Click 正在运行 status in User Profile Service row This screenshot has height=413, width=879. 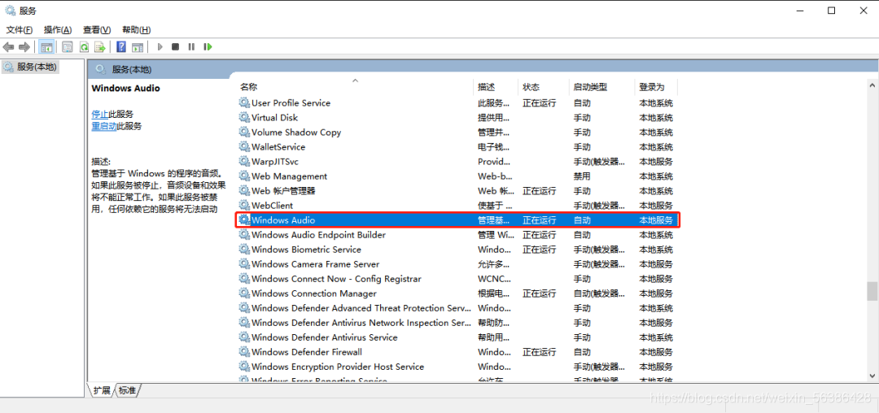pos(540,103)
